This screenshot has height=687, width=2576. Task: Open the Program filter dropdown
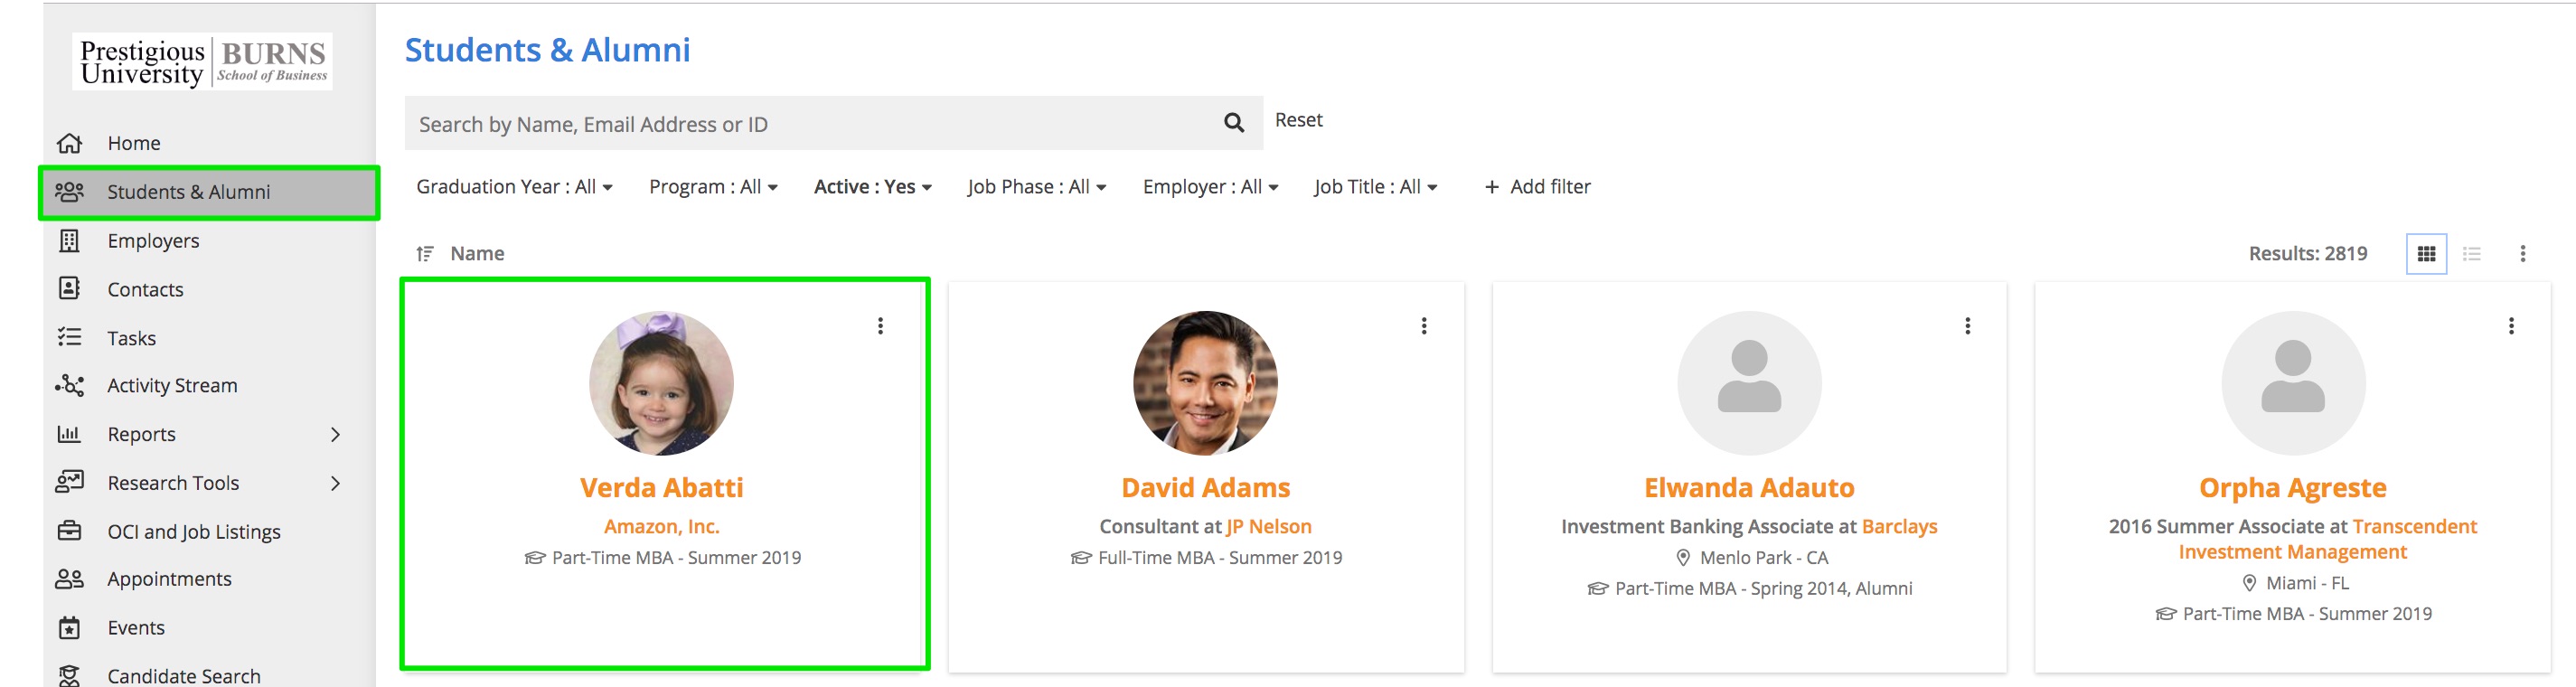[712, 187]
